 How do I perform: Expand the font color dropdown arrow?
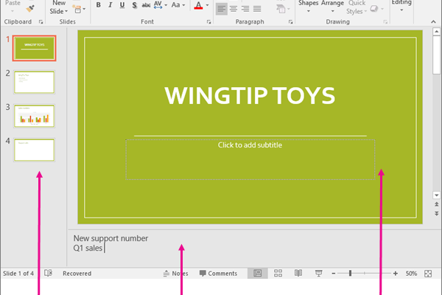coord(207,5)
